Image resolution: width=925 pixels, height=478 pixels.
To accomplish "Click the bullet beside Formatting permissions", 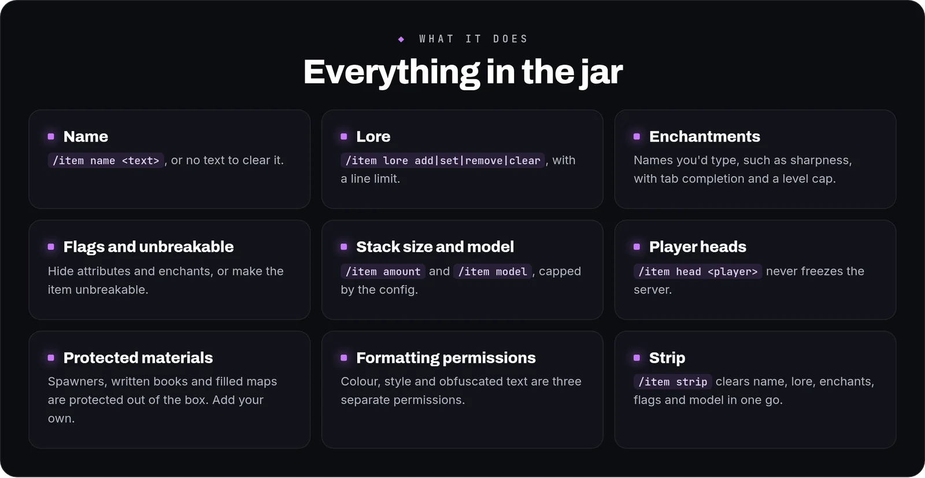I will 344,358.
